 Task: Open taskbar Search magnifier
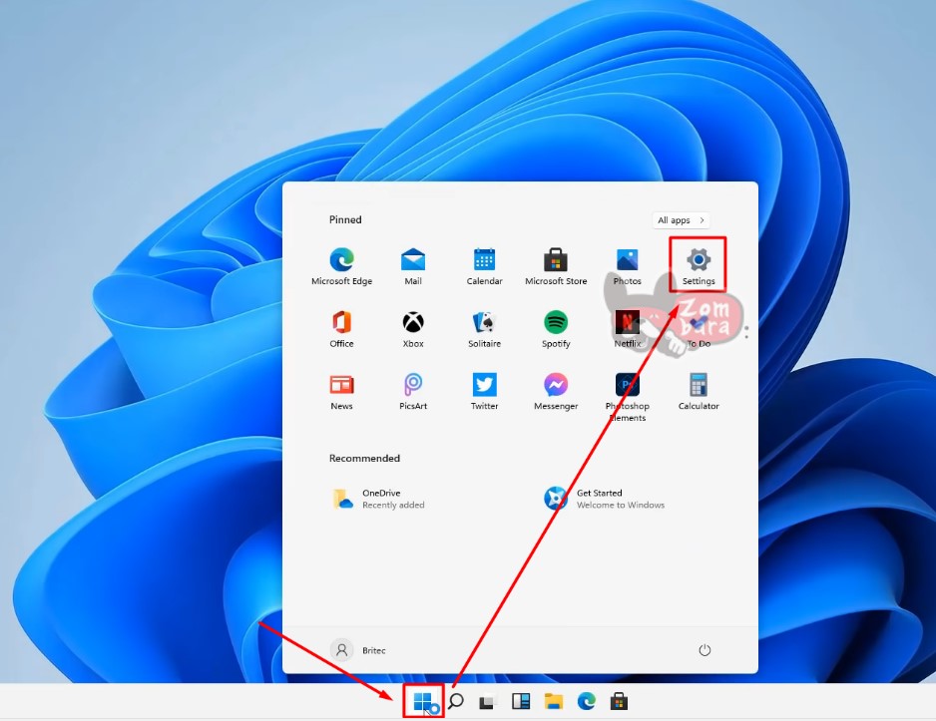(455, 701)
